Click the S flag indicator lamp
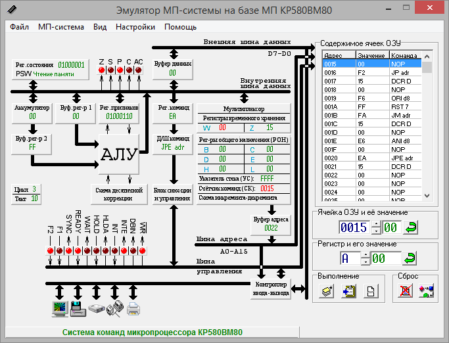This screenshot has width=449, height=343. pos(110,70)
